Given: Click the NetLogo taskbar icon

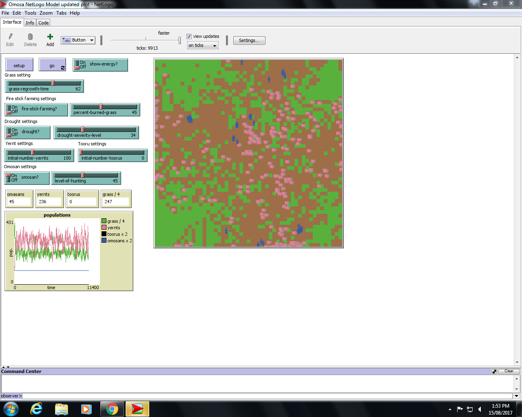Looking at the screenshot, I should coord(137,409).
